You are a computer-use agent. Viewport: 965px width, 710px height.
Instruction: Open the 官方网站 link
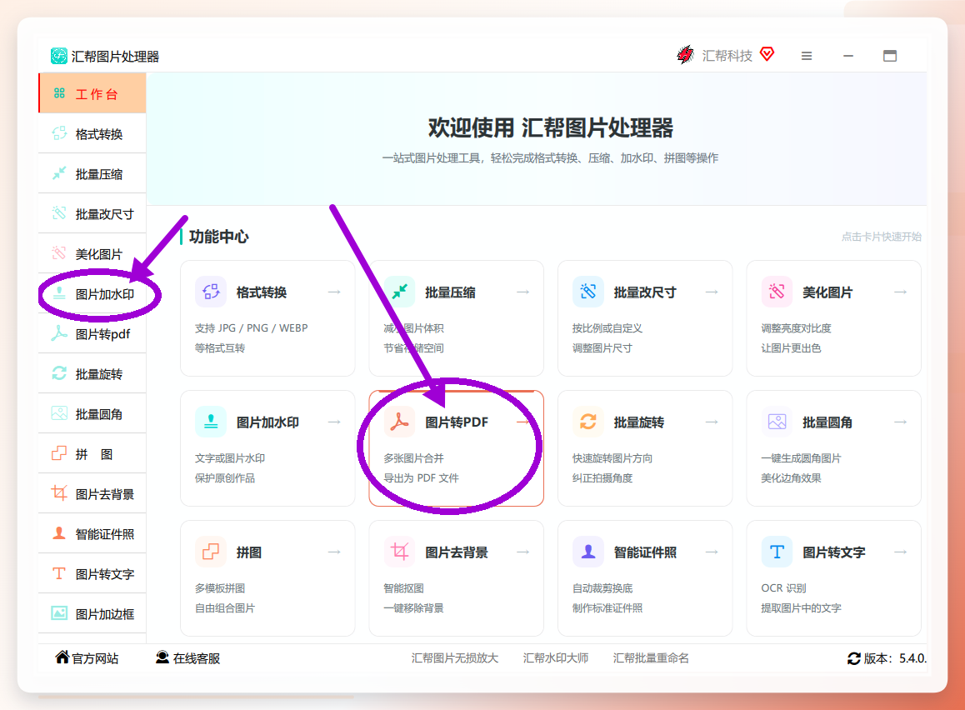click(87, 657)
